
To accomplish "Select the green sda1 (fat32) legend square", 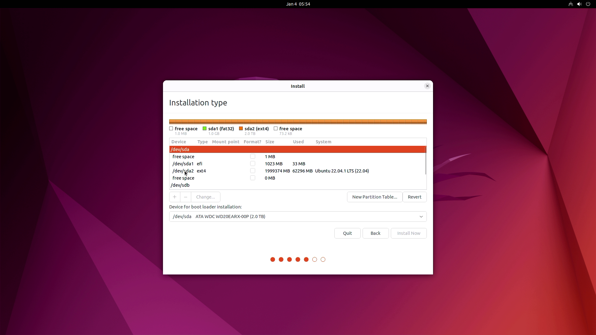I will pyautogui.click(x=205, y=128).
